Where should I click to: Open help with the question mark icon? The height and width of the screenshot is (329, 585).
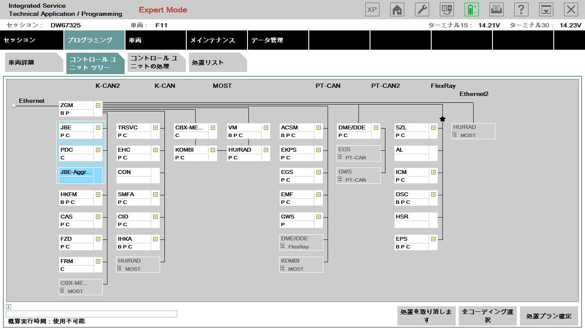tap(521, 9)
